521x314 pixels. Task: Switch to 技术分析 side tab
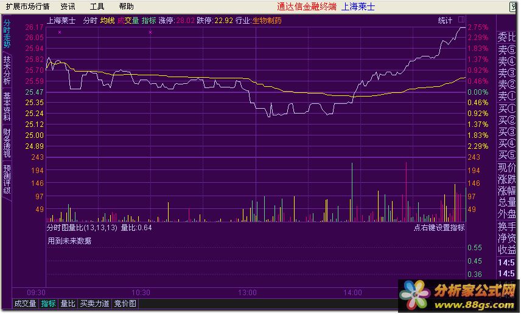[x=7, y=70]
